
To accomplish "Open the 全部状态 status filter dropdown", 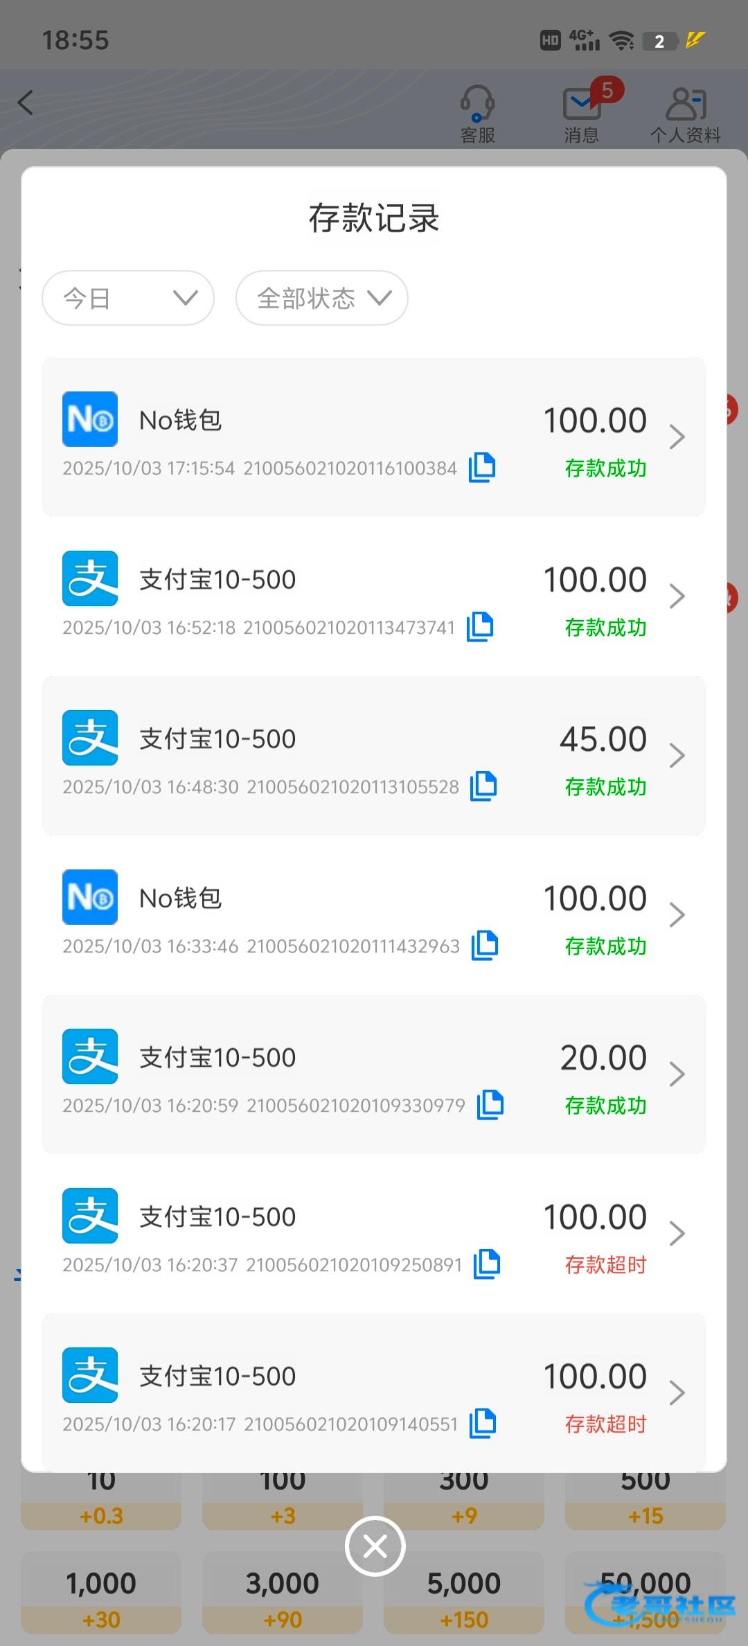I will click(x=322, y=298).
